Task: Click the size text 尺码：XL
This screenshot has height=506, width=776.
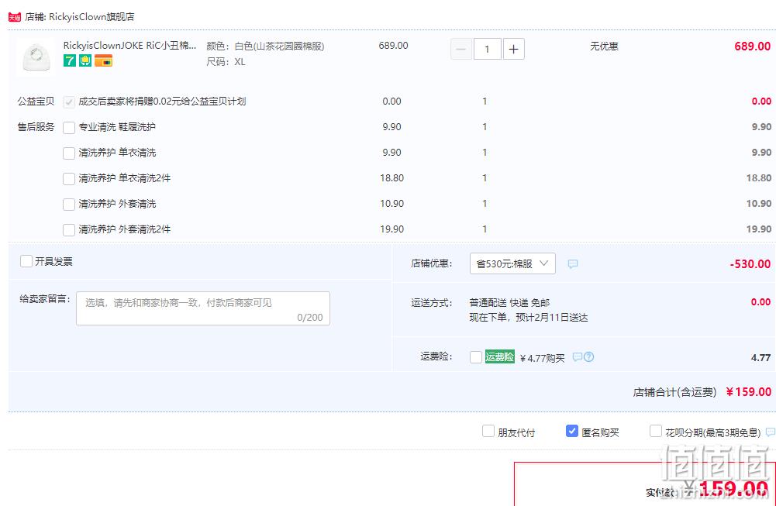Action: coord(226,62)
